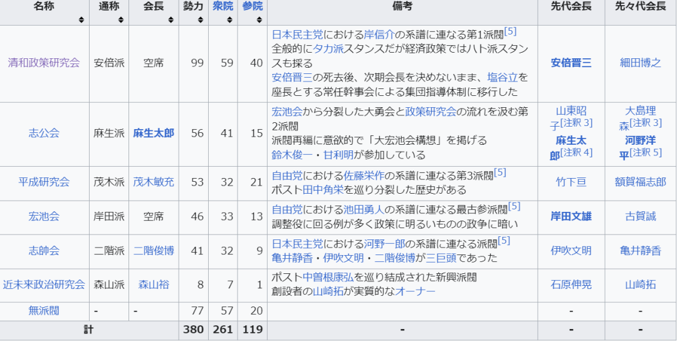Open 安倍晋三 link in 先代会長 column
677x341 pixels.
(571, 63)
